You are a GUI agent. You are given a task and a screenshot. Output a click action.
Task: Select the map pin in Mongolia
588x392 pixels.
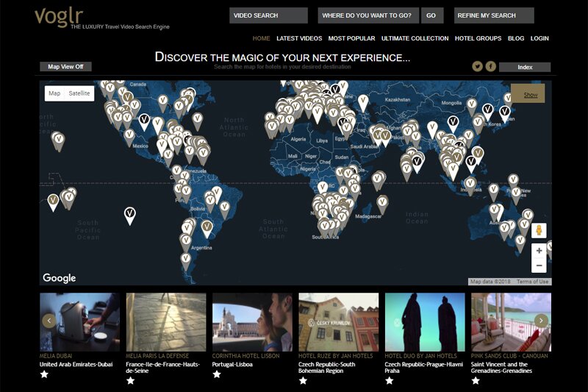tap(471, 107)
